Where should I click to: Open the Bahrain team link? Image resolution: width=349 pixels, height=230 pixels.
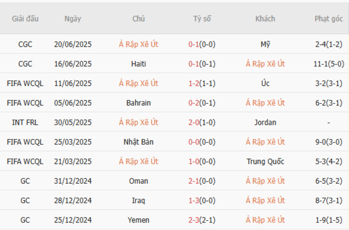[x=139, y=103]
